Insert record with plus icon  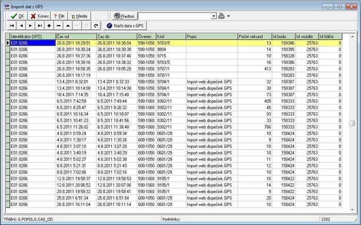[x=49, y=26]
